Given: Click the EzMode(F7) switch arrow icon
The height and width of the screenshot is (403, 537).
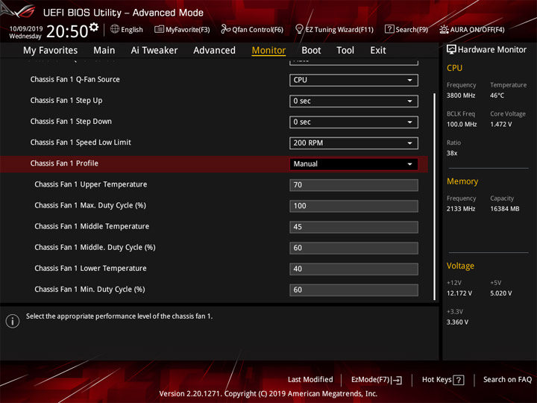Looking at the screenshot, I should (x=398, y=380).
